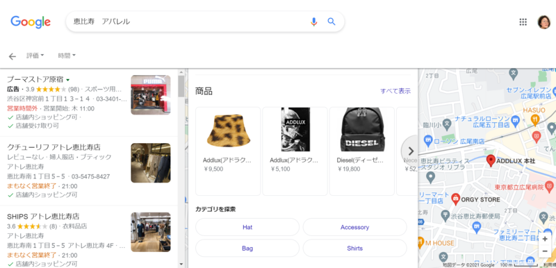Click the blue search magnifier icon
Screen dimensions: 556x268
[x=332, y=22]
